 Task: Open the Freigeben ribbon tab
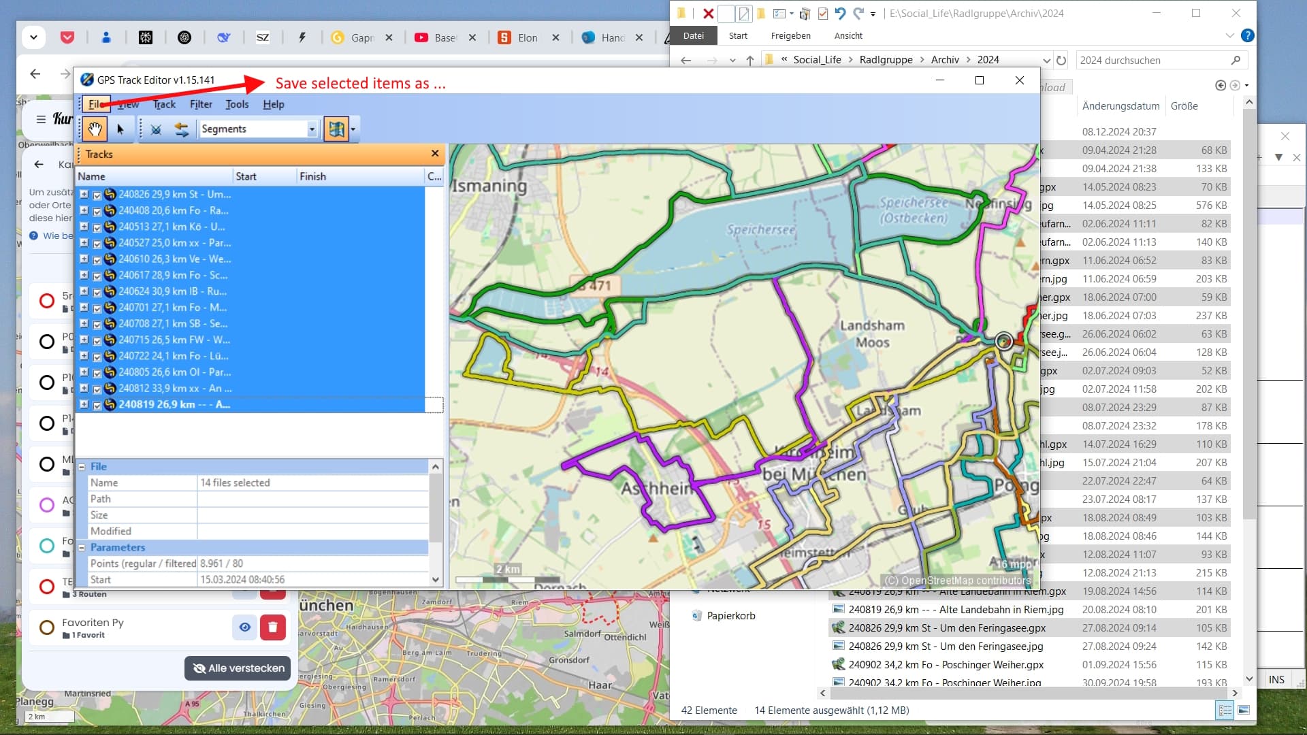(x=790, y=35)
